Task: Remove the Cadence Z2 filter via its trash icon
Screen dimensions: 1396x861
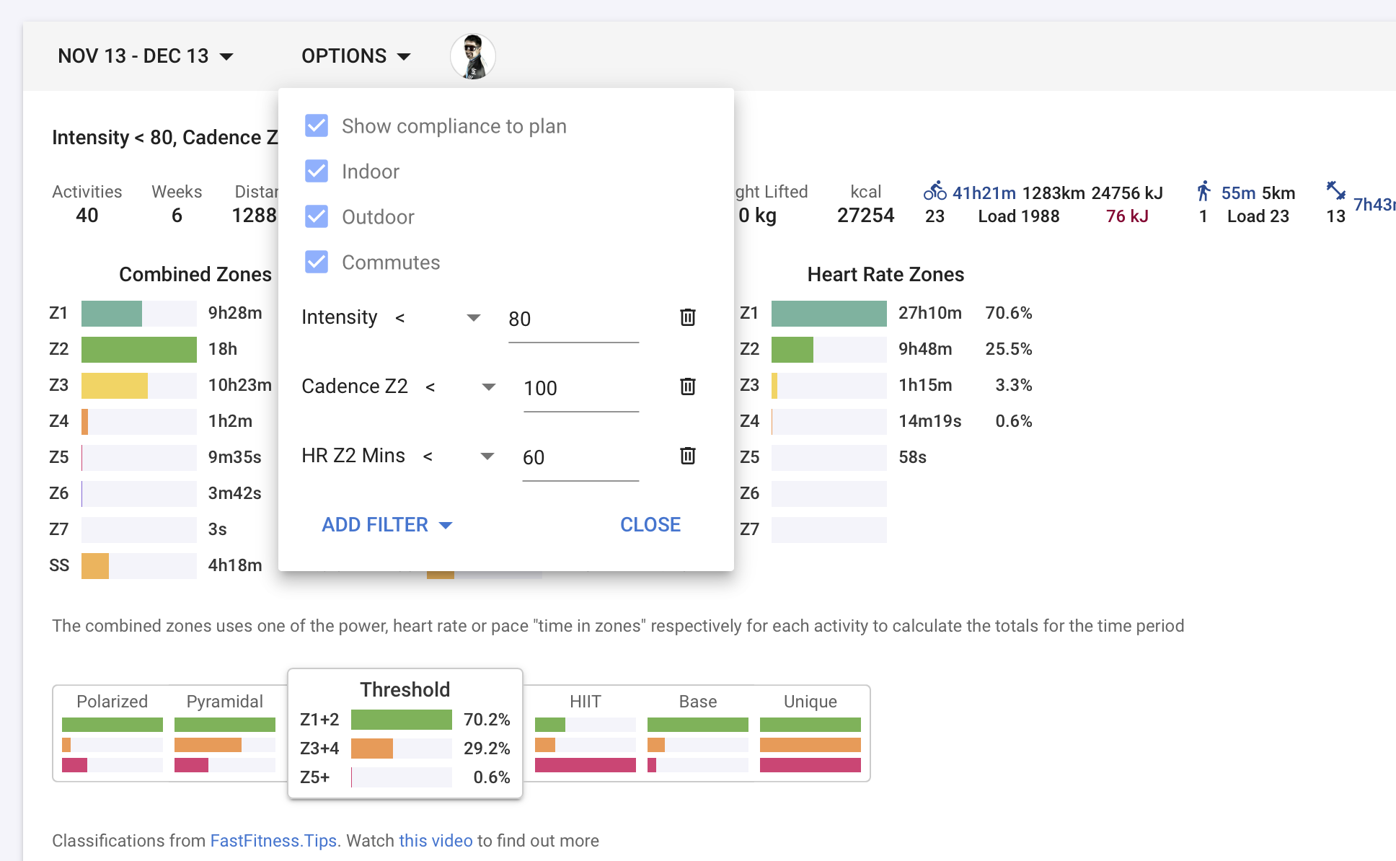Action: [x=688, y=387]
